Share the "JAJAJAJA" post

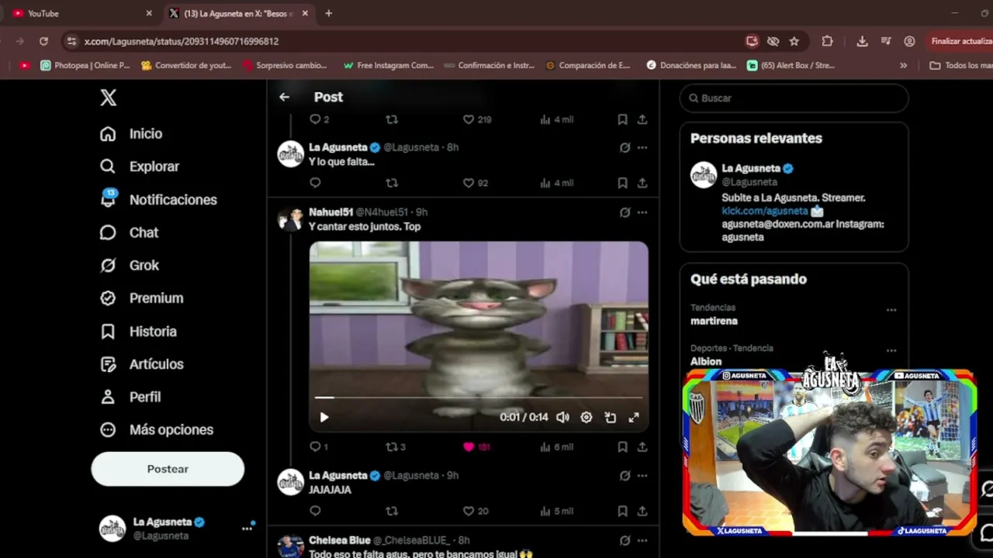tap(642, 511)
